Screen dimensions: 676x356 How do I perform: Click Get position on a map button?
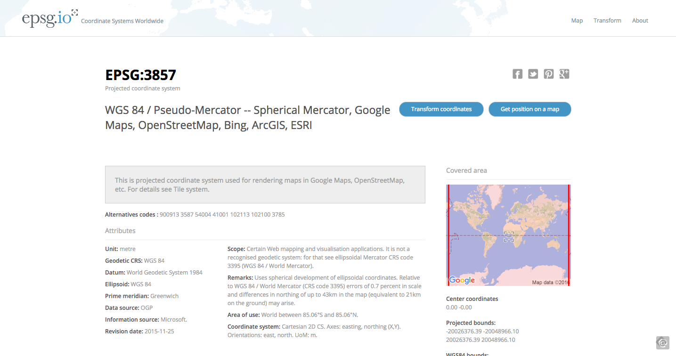tap(530, 109)
